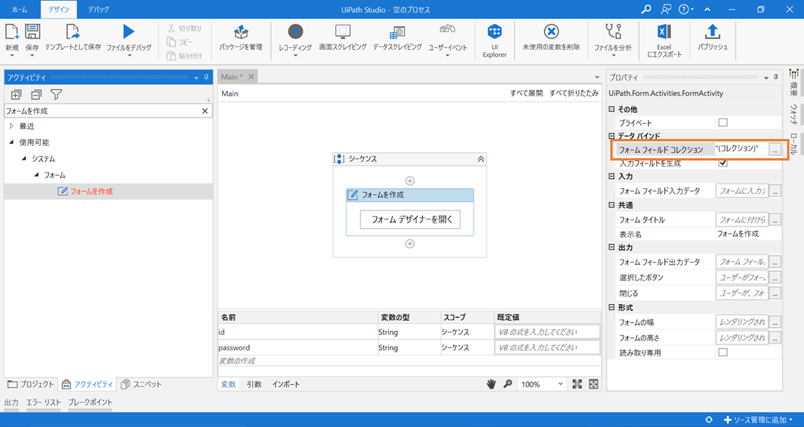
Task: Collapse the System (システム) tree node
Action: tap(24, 159)
